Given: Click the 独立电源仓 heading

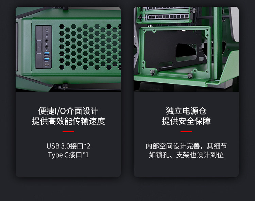Looking at the screenshot, I should 186,111.
